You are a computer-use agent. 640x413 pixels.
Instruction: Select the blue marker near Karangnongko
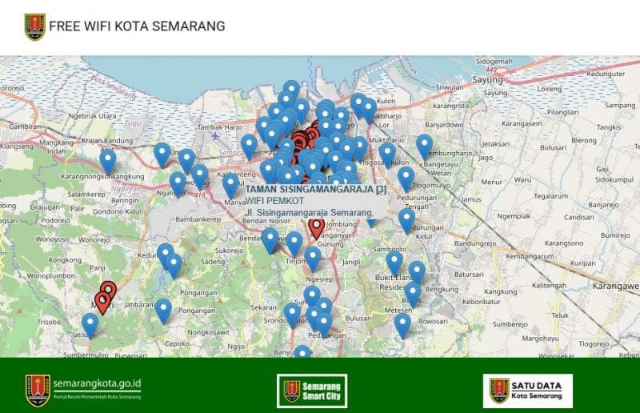click(x=108, y=161)
